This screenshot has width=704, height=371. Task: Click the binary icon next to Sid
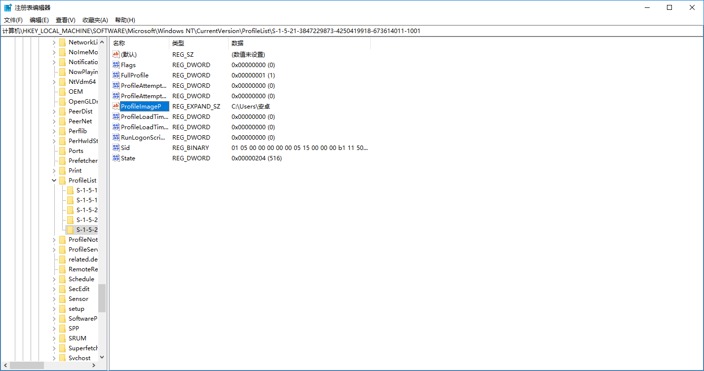(x=116, y=148)
